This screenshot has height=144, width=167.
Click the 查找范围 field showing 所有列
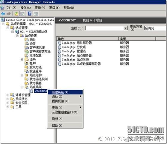click(155, 28)
